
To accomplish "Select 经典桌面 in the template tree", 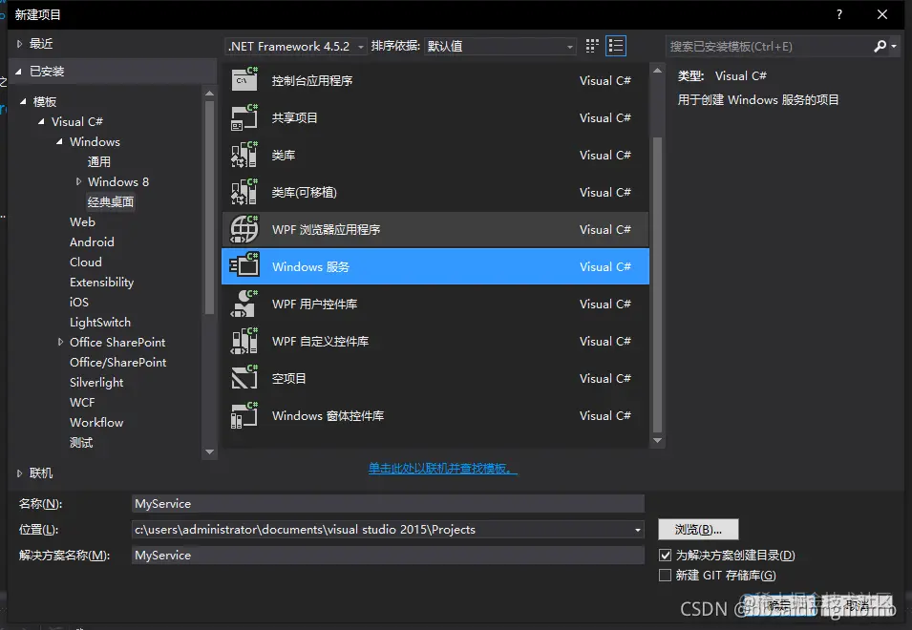I will [111, 201].
